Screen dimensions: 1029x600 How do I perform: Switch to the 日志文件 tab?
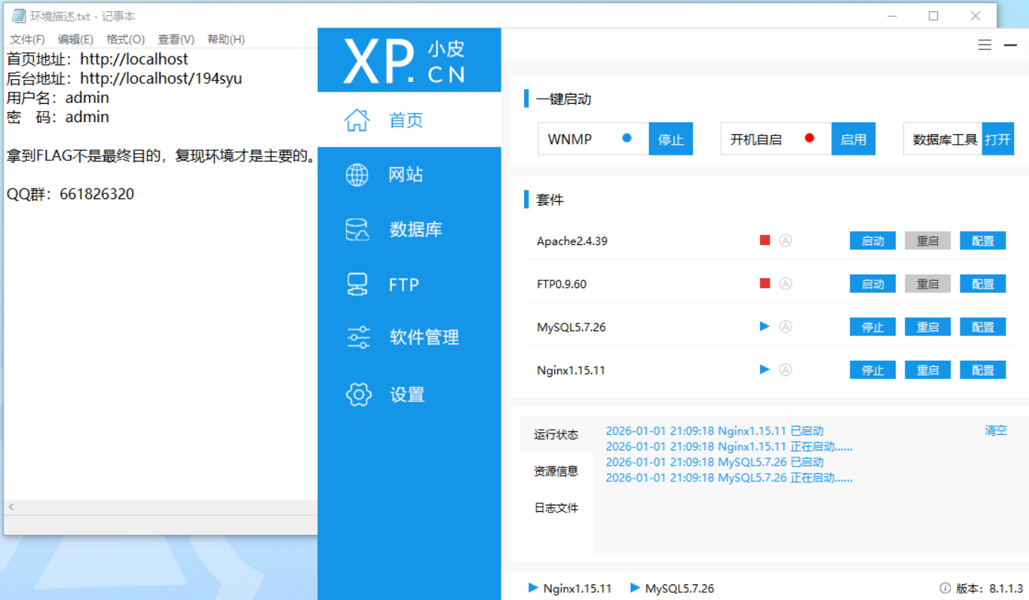[556, 508]
